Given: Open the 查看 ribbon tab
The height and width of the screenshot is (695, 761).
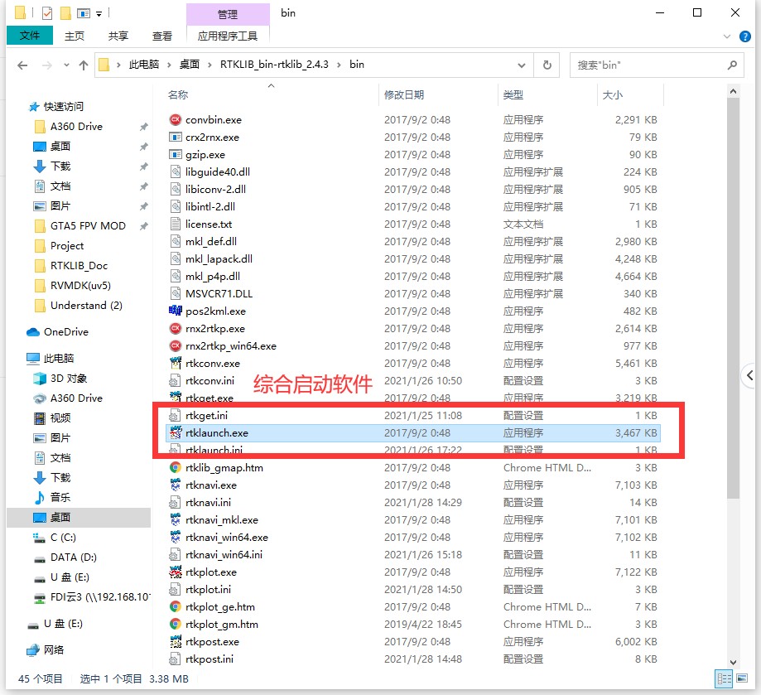Looking at the screenshot, I should tap(161, 36).
